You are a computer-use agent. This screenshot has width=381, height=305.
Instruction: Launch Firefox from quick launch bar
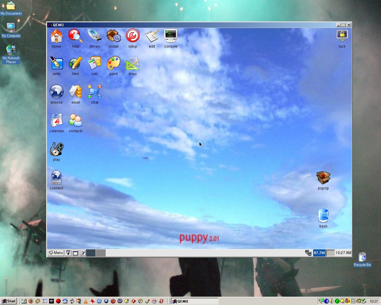point(31,301)
